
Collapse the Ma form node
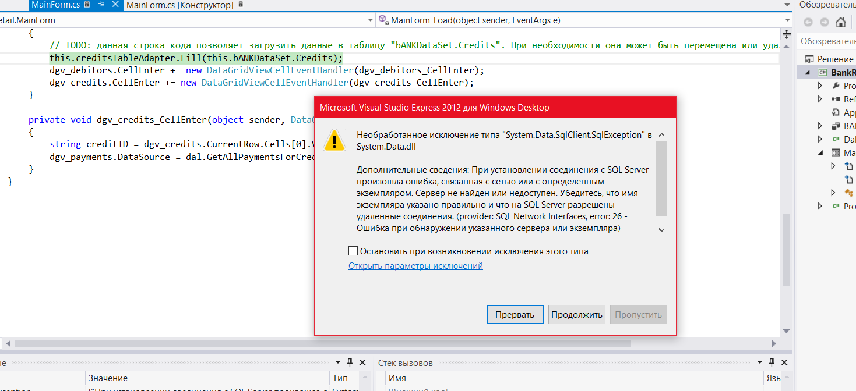click(820, 153)
